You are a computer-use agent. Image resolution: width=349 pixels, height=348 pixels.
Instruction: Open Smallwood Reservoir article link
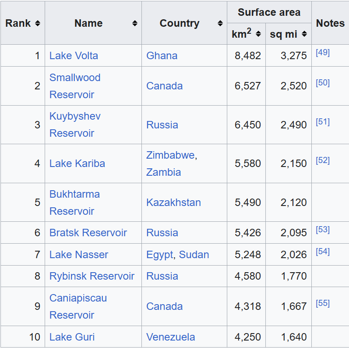(x=75, y=78)
